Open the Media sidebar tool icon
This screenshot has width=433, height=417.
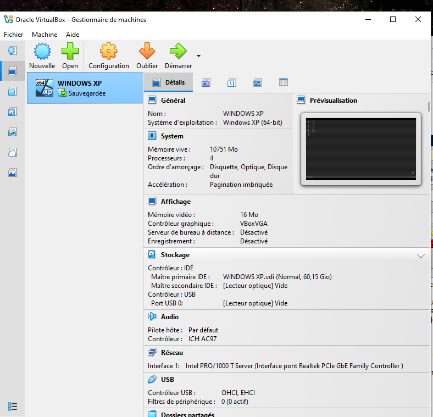pos(13,112)
